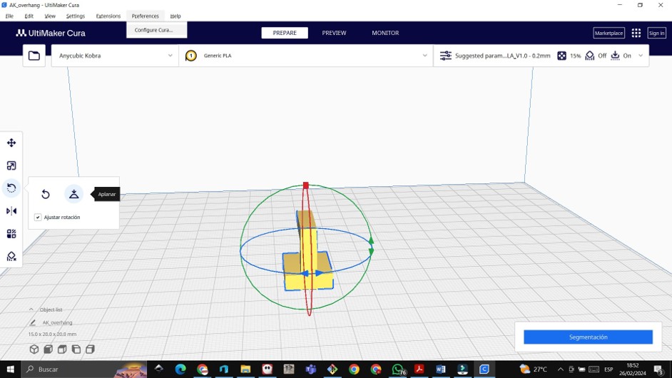Switch to 3D view cube icon
Image resolution: width=672 pixels, height=378 pixels.
(34, 349)
